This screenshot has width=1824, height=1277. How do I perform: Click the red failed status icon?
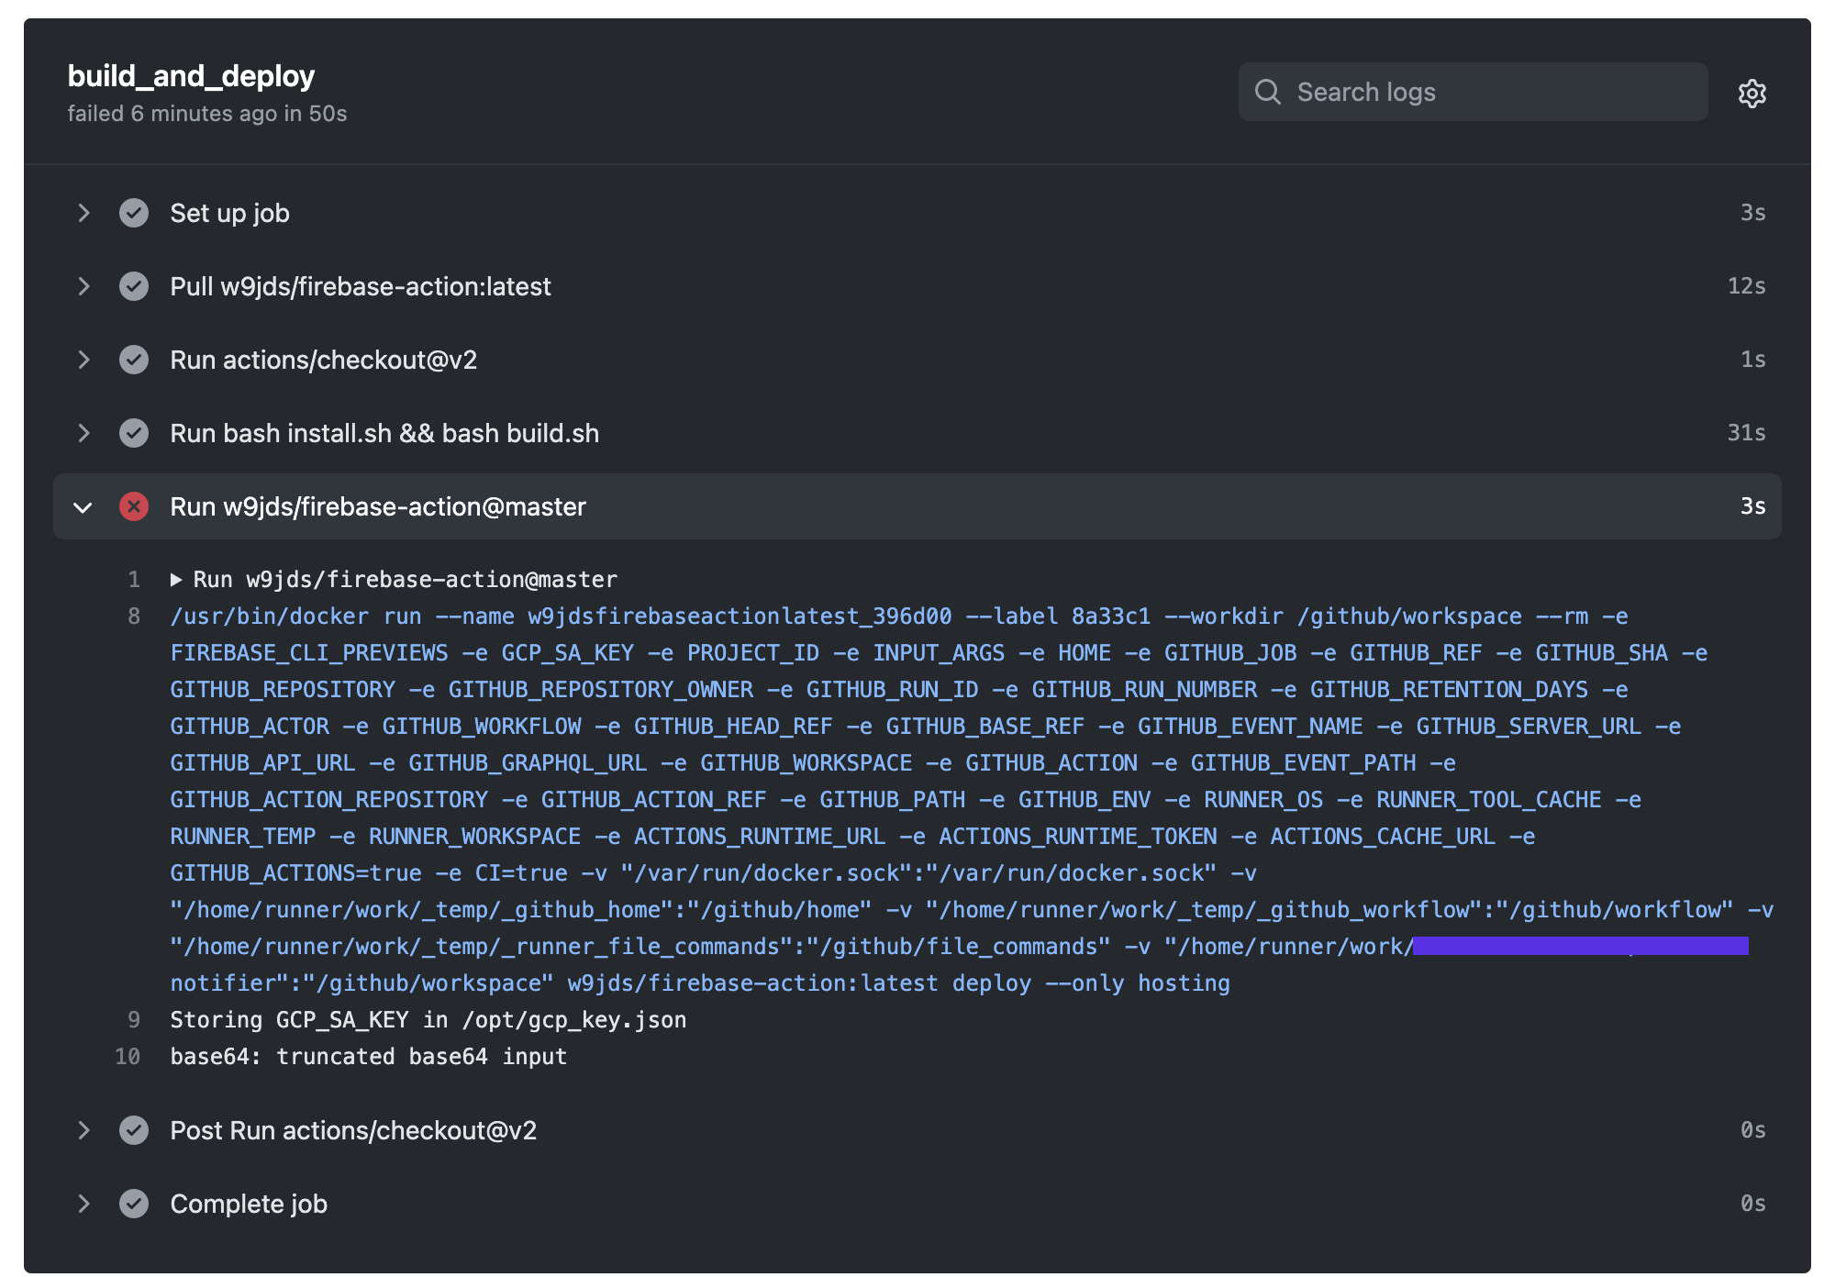[134, 506]
